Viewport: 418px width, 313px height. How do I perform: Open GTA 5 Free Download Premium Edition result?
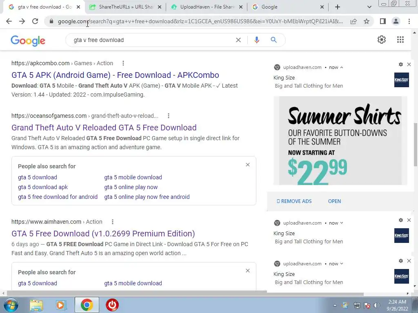[x=103, y=234]
